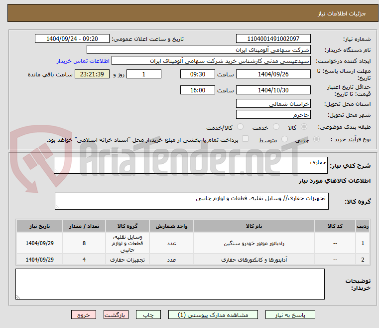
Task: Select the کالا/خدمت radio button
Action: [240, 127]
